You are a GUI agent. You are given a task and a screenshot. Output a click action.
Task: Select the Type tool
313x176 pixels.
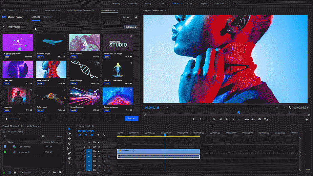69,163
